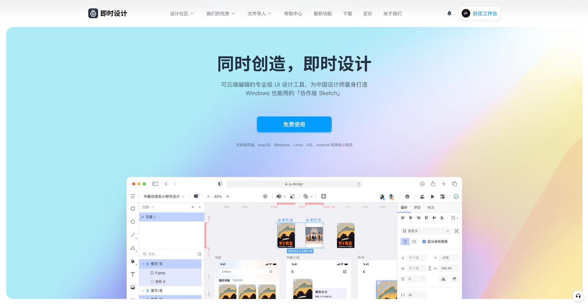Image resolution: width=588 pixels, height=306 pixels.
Task: Switch to the 原型 tab
Action: click(x=417, y=207)
